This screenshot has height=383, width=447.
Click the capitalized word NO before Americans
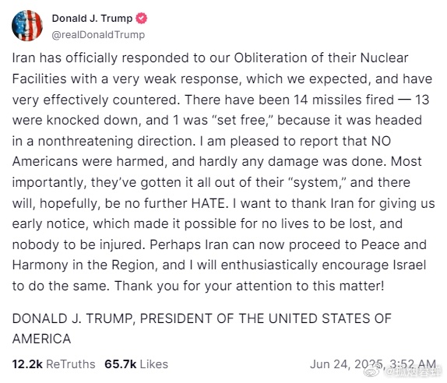pos(381,141)
